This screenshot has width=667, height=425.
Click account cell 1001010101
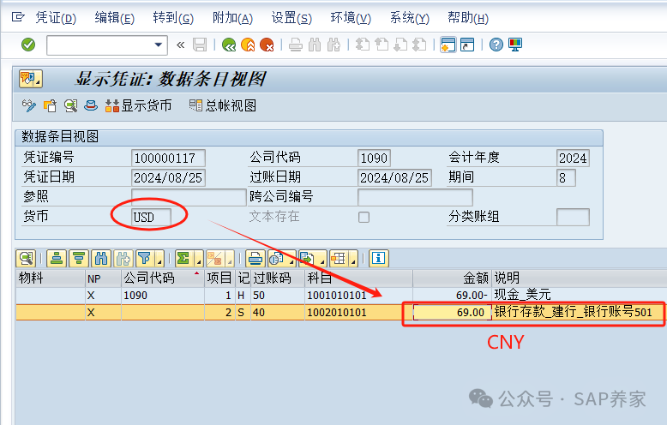[x=358, y=296]
